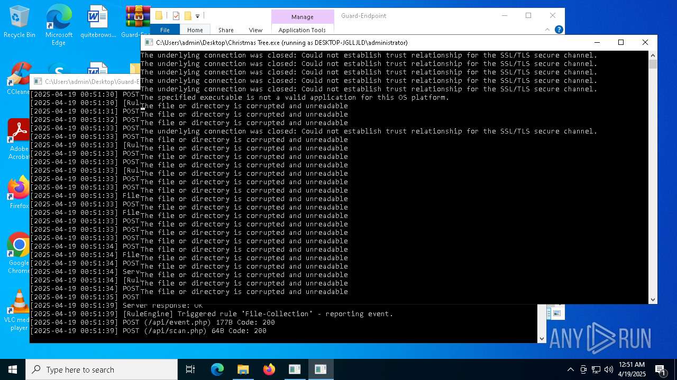
Task: Click the POST /api/scan.php log line
Action: point(149,331)
